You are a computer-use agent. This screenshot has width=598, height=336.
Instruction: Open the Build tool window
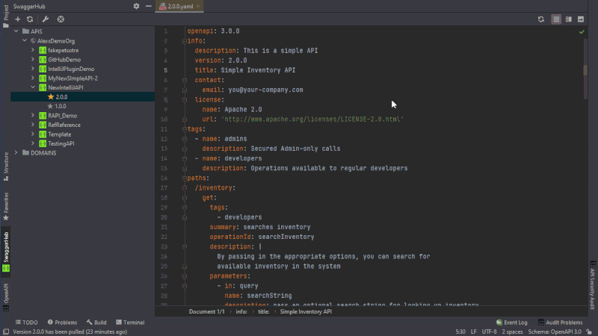coord(96,323)
